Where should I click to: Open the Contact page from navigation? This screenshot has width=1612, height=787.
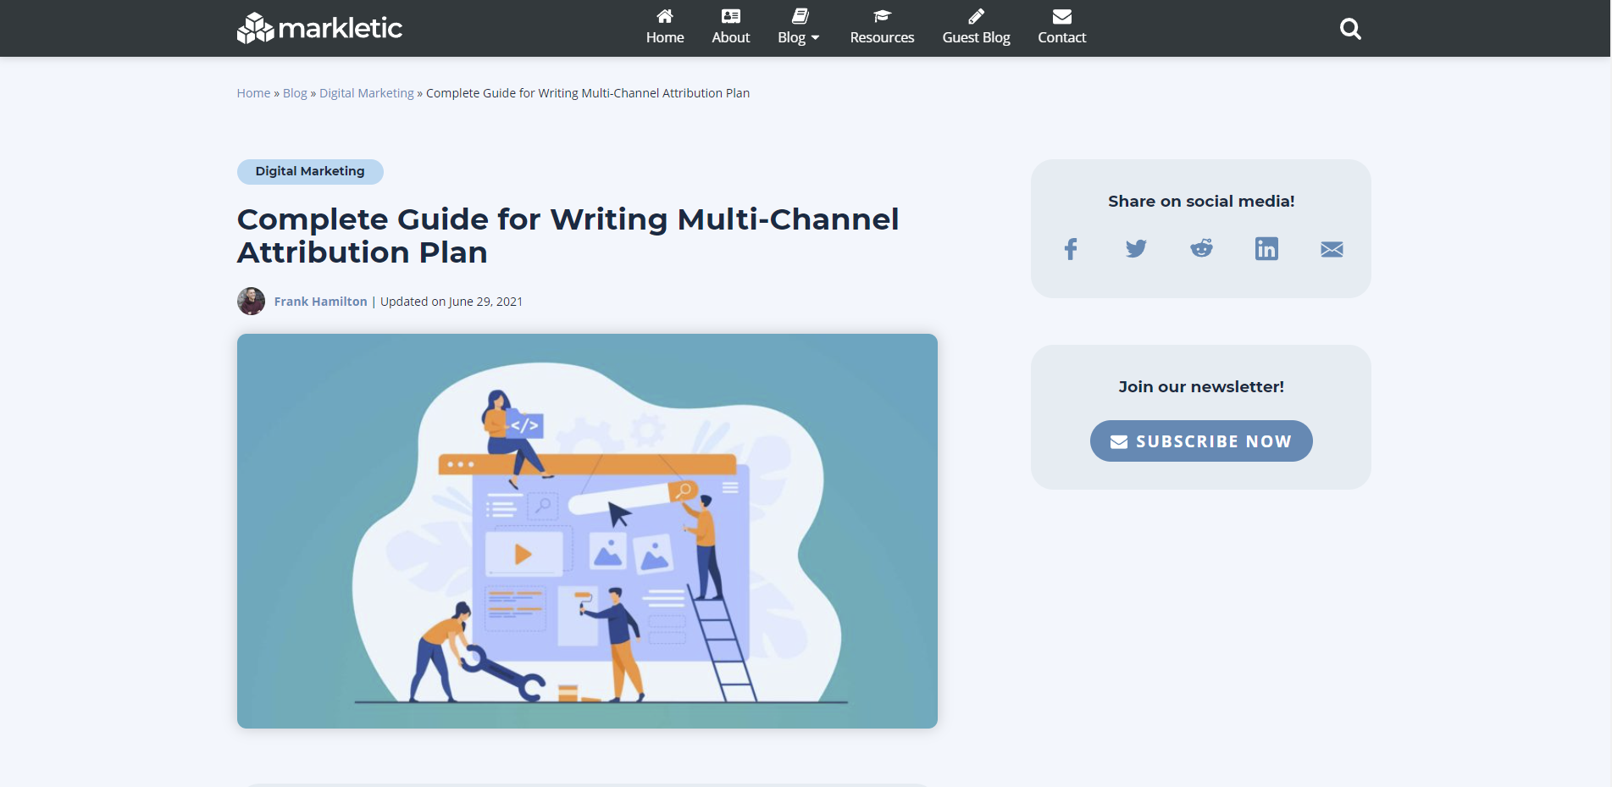tap(1061, 27)
